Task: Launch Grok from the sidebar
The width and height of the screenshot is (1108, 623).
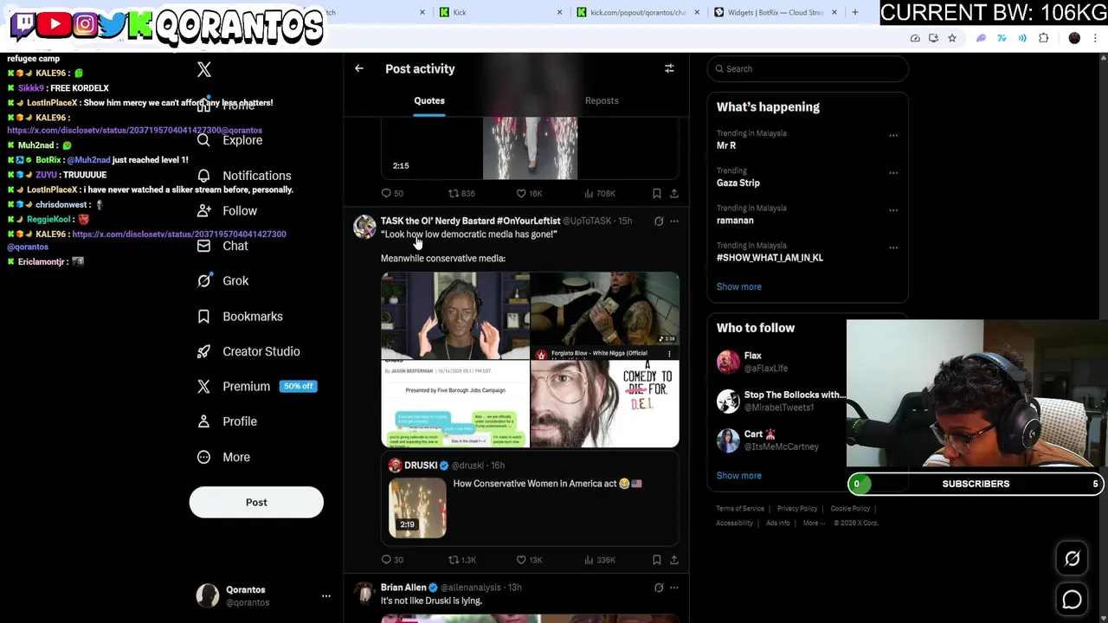Action: tap(222, 280)
